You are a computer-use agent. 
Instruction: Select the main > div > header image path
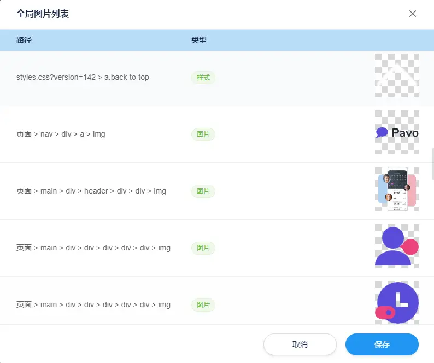coord(91,191)
